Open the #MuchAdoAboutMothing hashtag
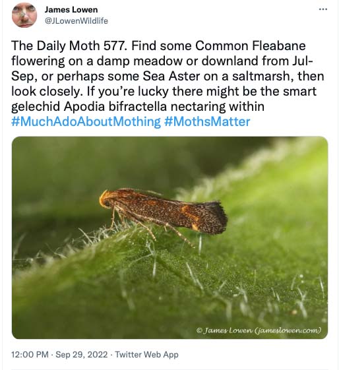This screenshot has height=370, width=339. 86,121
